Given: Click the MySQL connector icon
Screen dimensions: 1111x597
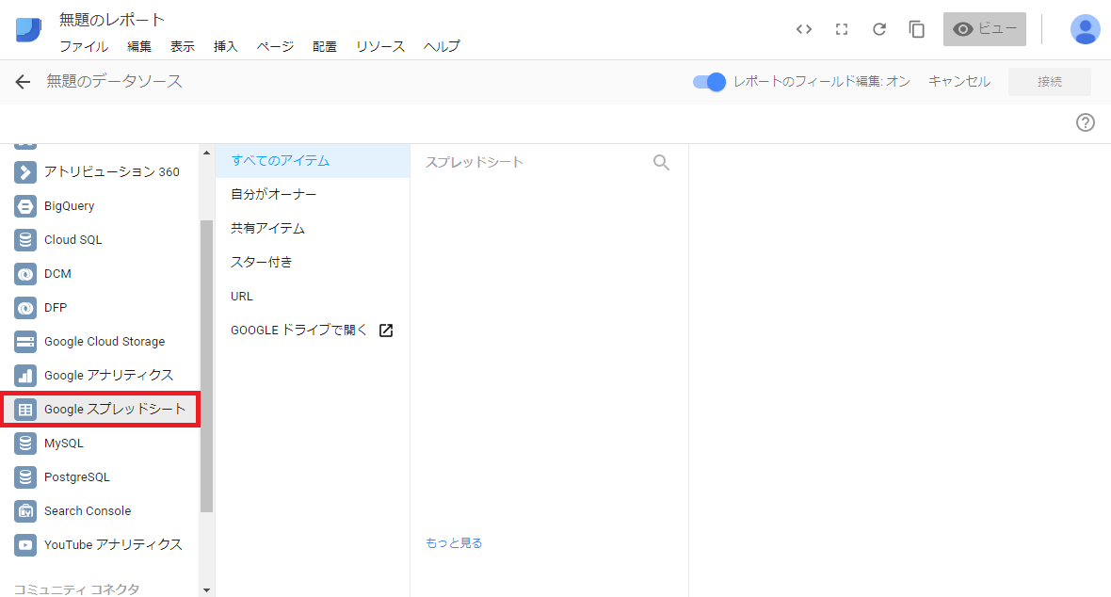Looking at the screenshot, I should coord(25,444).
